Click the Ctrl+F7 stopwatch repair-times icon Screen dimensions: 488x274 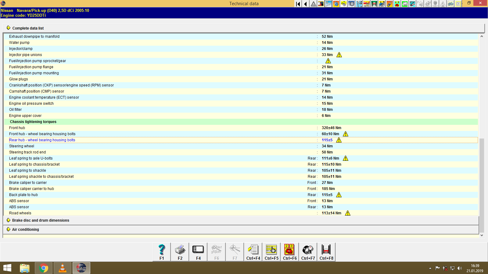[308, 251]
